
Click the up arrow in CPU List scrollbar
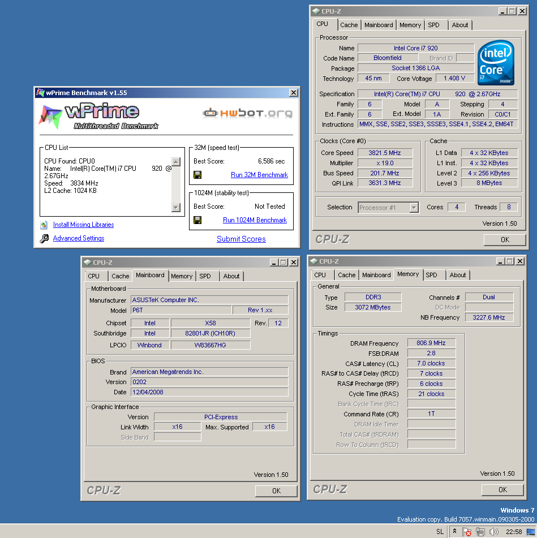(x=175, y=162)
